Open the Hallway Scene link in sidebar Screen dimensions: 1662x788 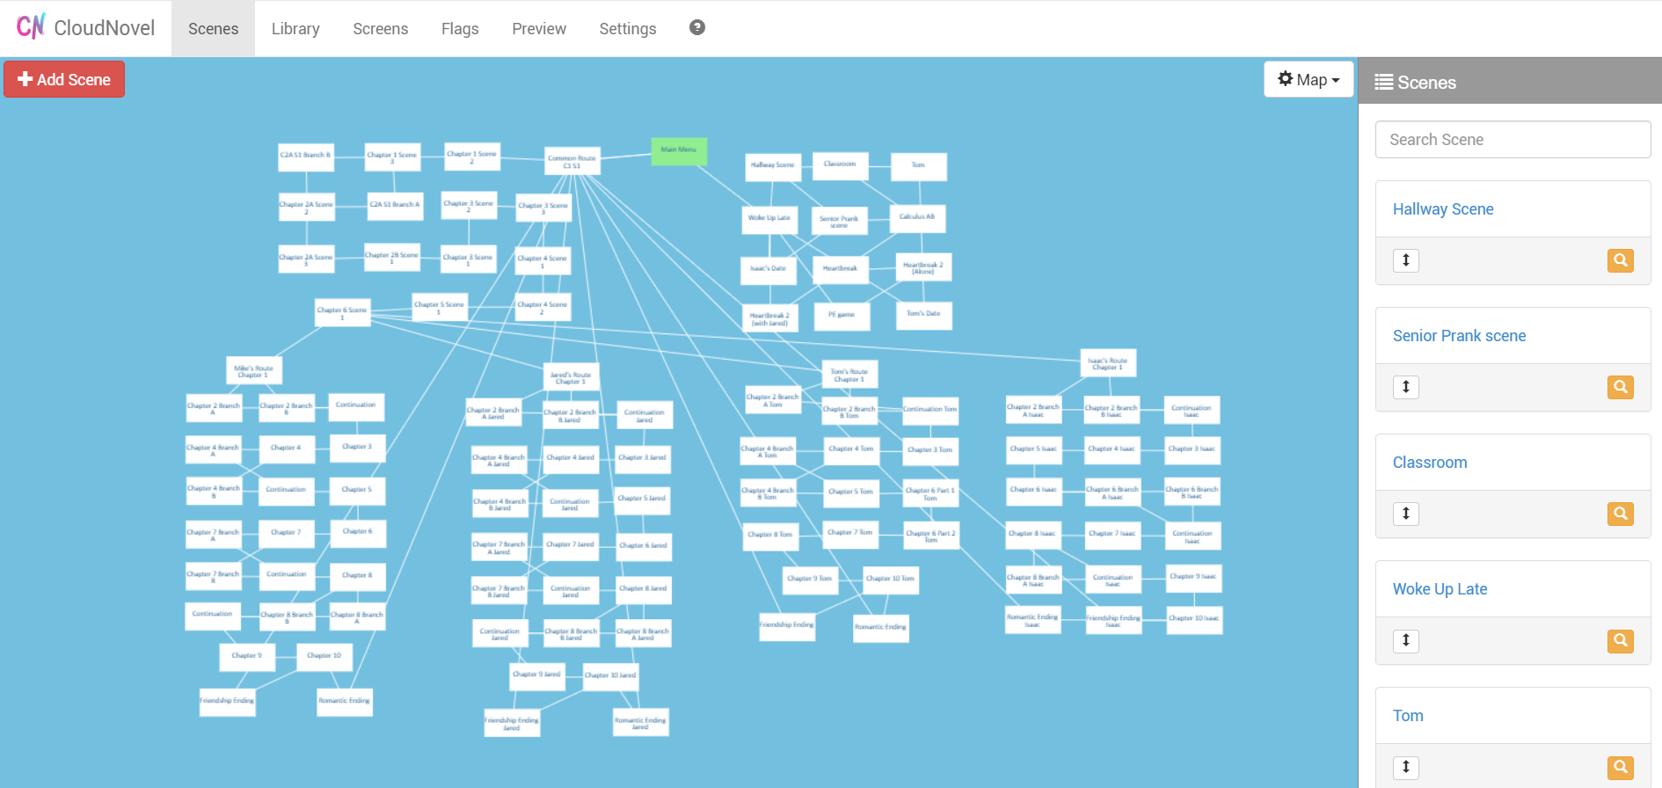(x=1443, y=209)
